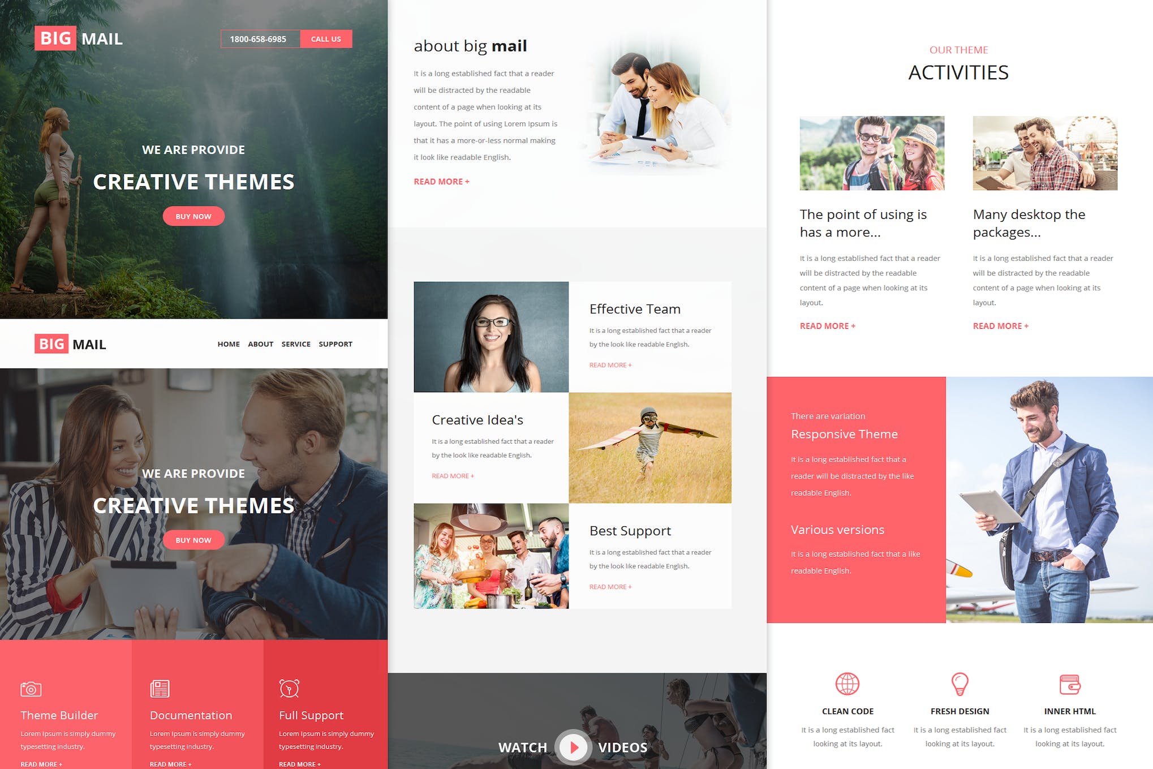Click the BUY NOW button on hero banner
This screenshot has width=1153, height=769.
[193, 216]
